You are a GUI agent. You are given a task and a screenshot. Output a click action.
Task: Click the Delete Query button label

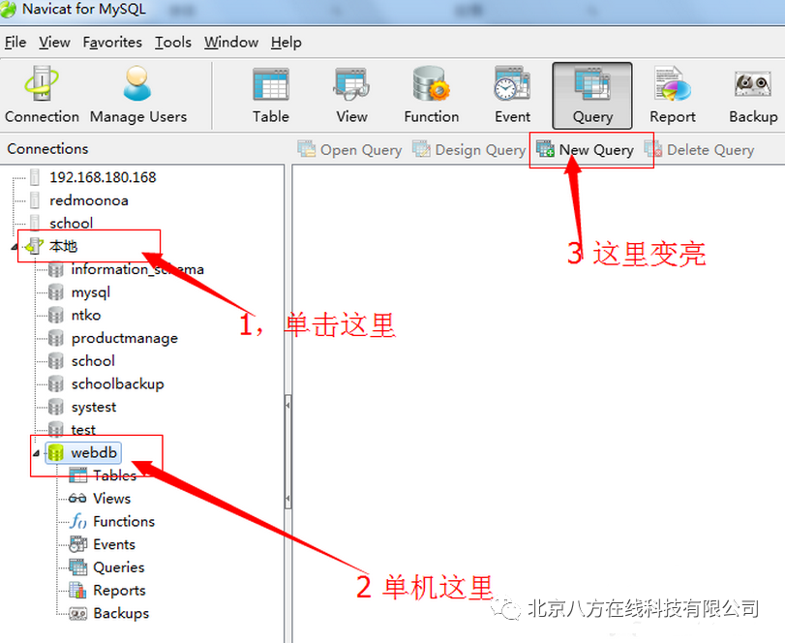click(x=710, y=150)
